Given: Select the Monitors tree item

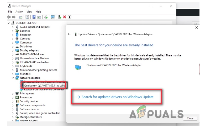Looking at the screenshot, I should (25, 74).
